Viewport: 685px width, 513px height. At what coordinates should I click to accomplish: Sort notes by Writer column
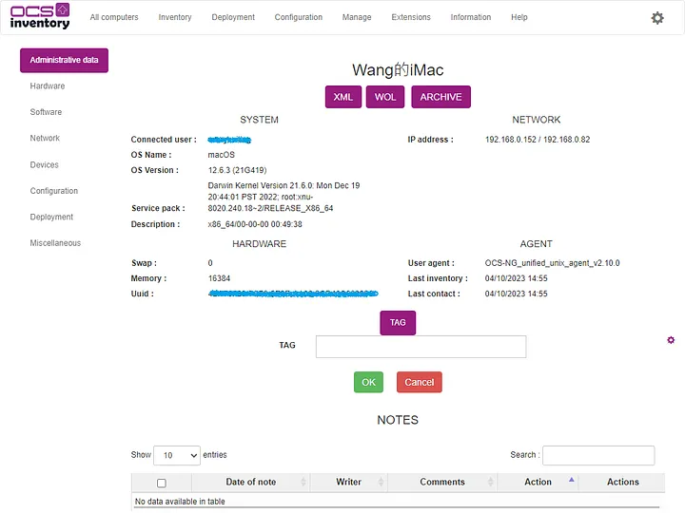pos(348,482)
